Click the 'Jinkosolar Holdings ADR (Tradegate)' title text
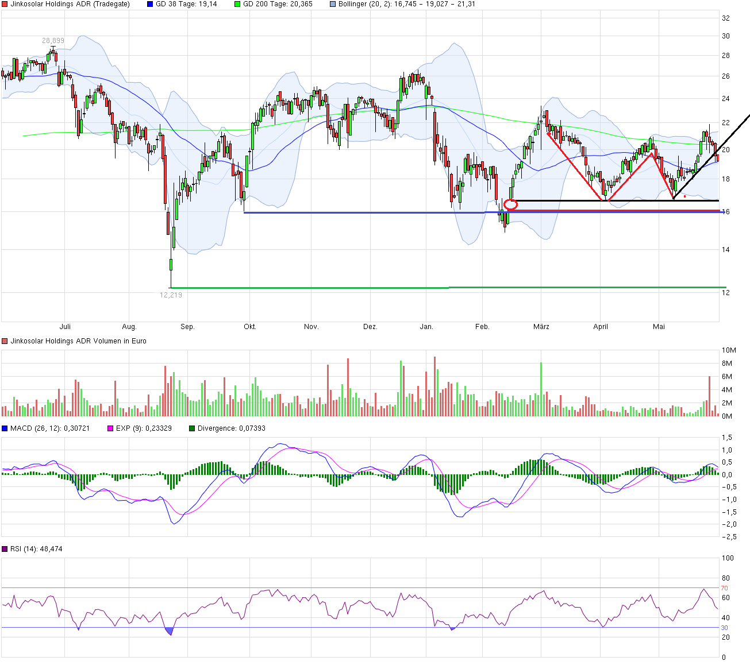 70,4
